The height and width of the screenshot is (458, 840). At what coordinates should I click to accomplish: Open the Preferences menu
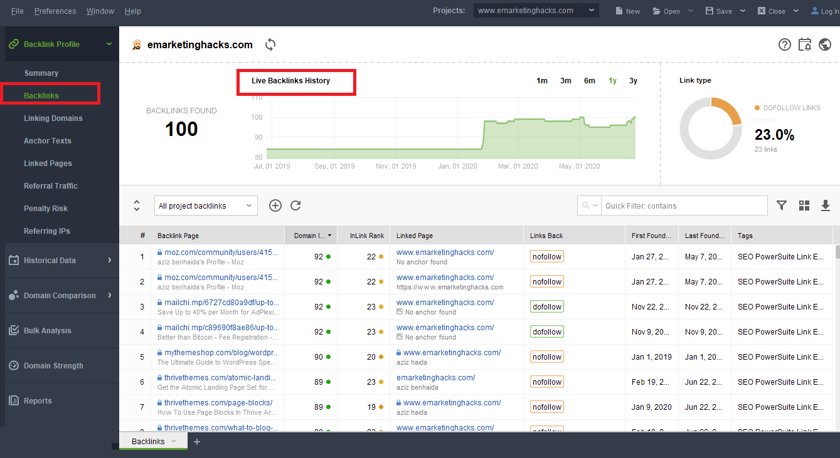click(x=55, y=11)
